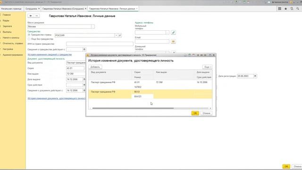Open calendar for Срок действия field
Screen dimensions: 302x170
pos(84,85)
